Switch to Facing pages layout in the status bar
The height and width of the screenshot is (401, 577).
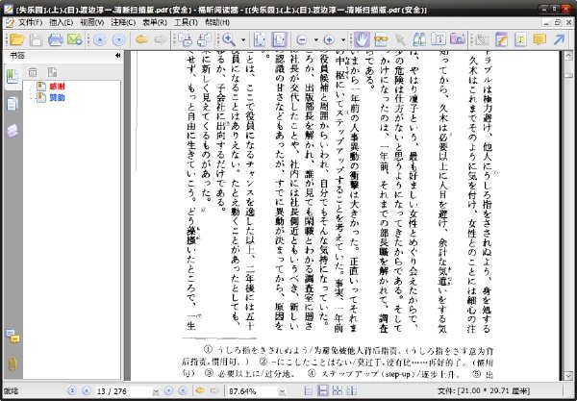(351, 390)
